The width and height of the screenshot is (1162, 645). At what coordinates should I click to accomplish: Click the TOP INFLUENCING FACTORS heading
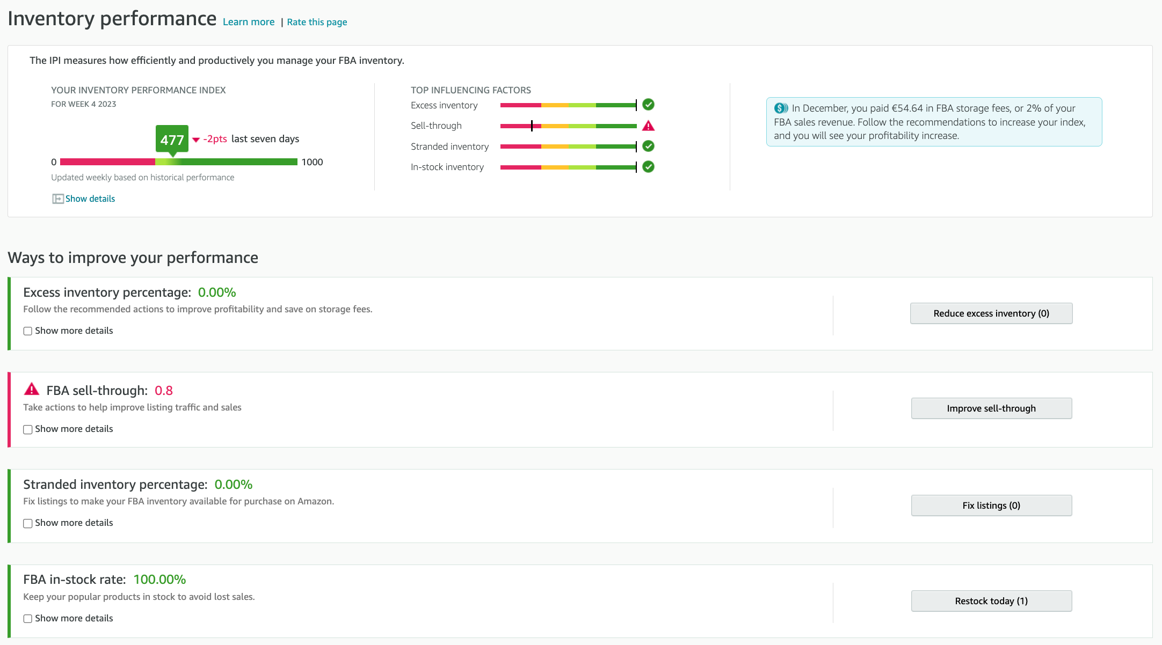coord(471,90)
